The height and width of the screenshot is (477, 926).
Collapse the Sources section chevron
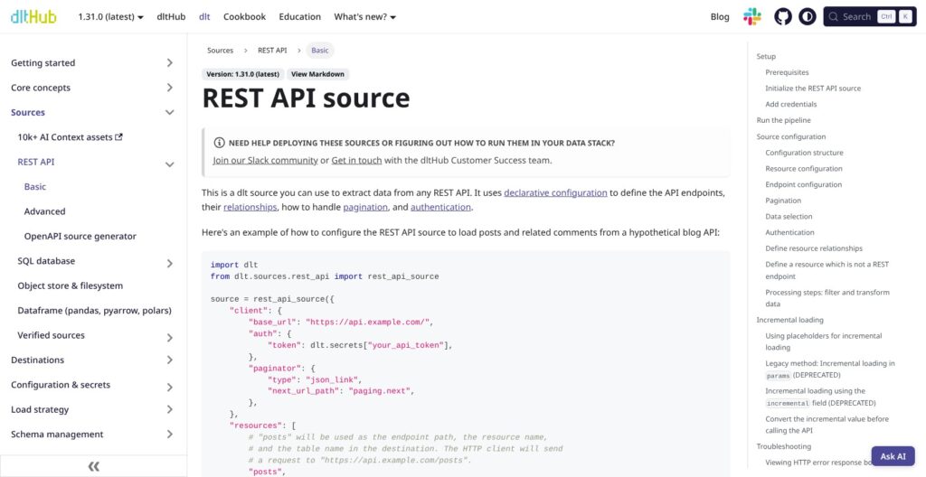pyautogui.click(x=169, y=112)
